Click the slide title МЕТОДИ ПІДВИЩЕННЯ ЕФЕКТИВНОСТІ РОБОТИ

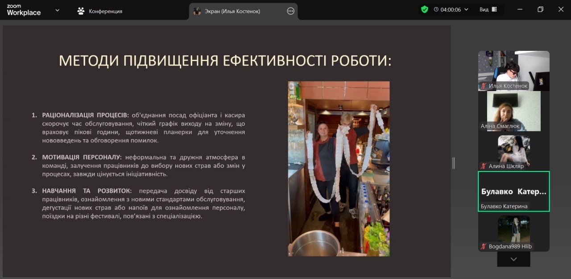click(225, 61)
